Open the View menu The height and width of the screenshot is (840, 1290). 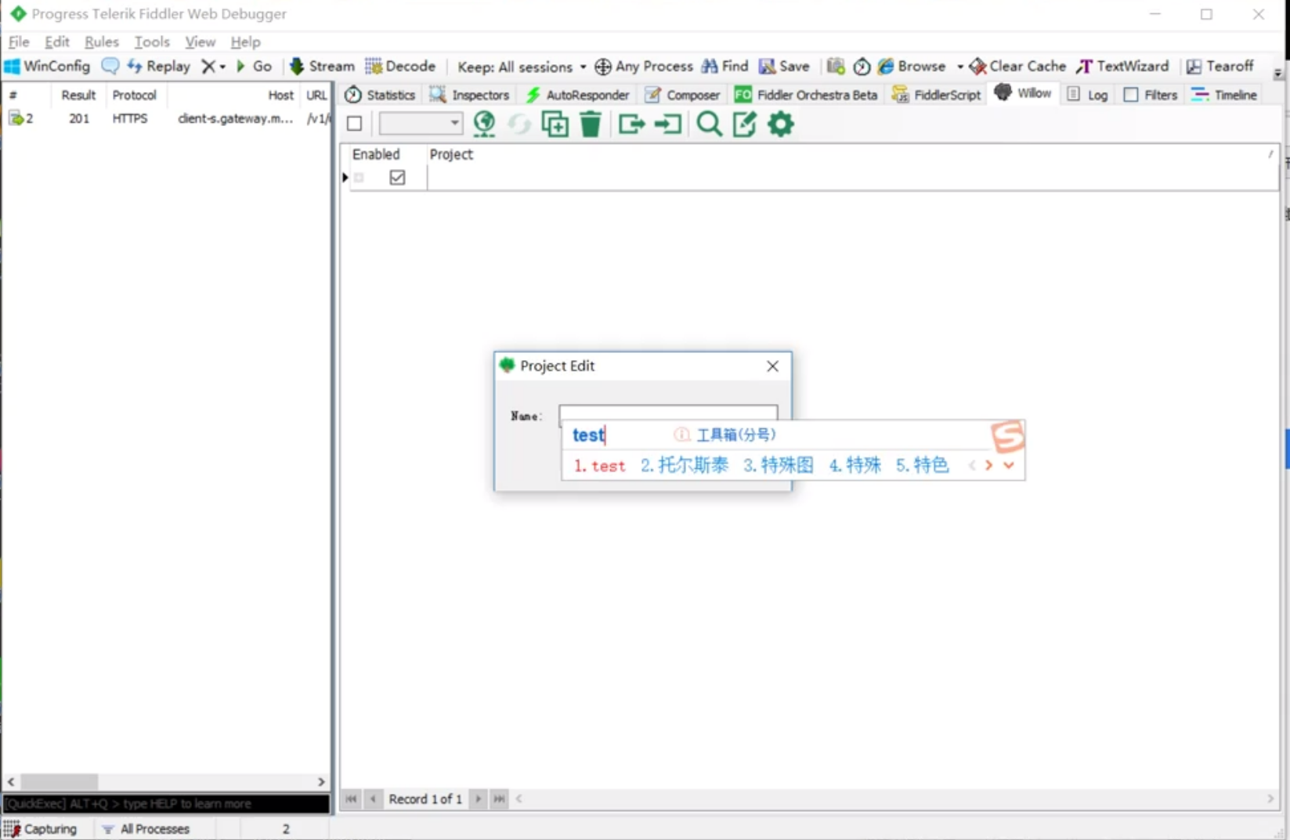[201, 41]
